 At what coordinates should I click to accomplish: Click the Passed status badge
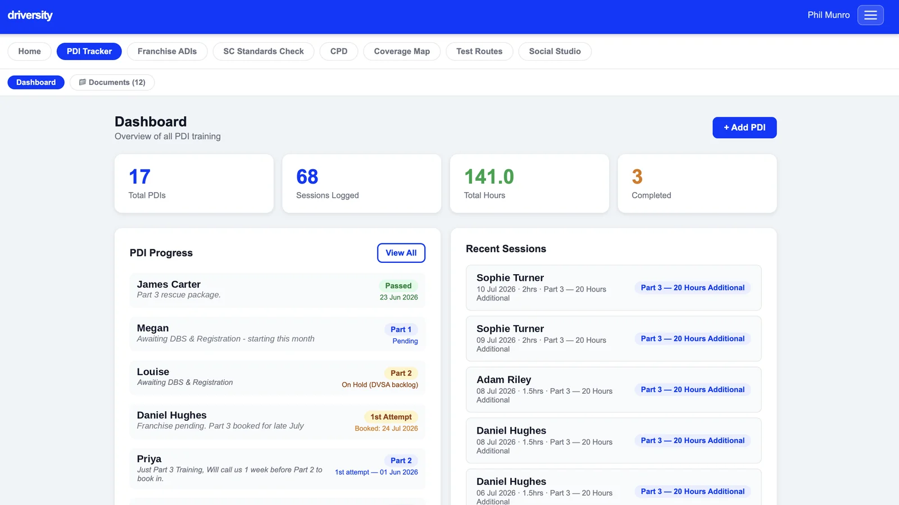398,286
